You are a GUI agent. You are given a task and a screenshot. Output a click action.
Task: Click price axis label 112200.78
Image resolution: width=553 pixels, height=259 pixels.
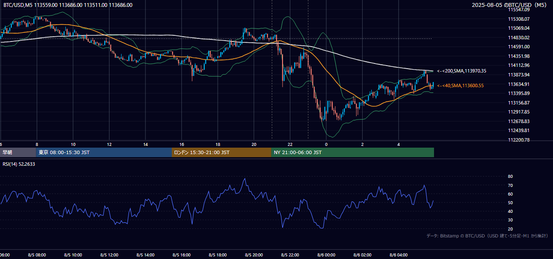pos(519,140)
